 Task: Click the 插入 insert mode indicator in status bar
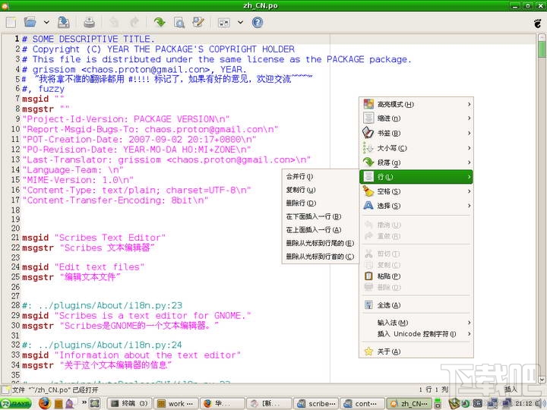(x=511, y=389)
